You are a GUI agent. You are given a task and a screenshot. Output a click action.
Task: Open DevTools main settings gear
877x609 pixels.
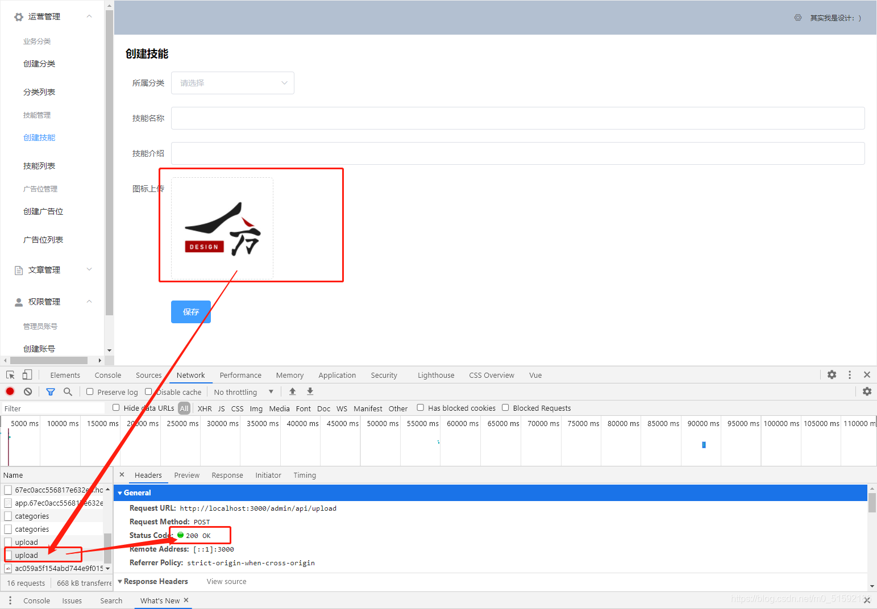(832, 375)
